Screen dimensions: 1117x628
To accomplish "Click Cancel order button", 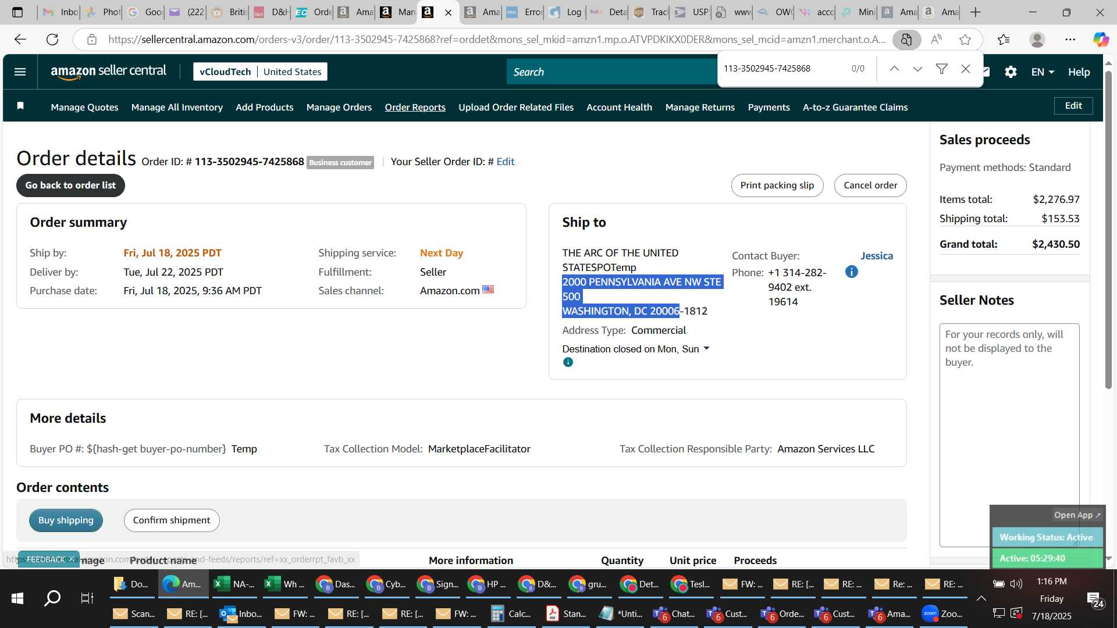I will [x=870, y=185].
